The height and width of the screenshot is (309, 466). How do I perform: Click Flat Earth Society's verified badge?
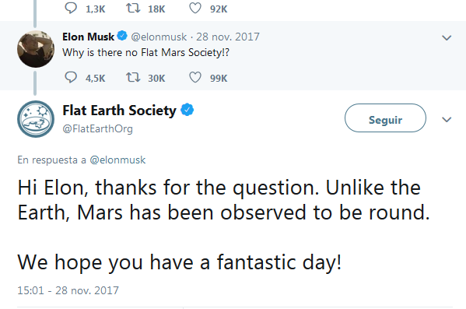point(187,110)
